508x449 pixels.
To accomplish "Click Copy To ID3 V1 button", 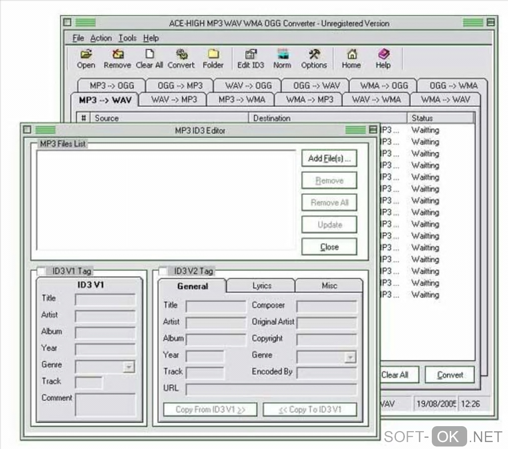I will (310, 410).
